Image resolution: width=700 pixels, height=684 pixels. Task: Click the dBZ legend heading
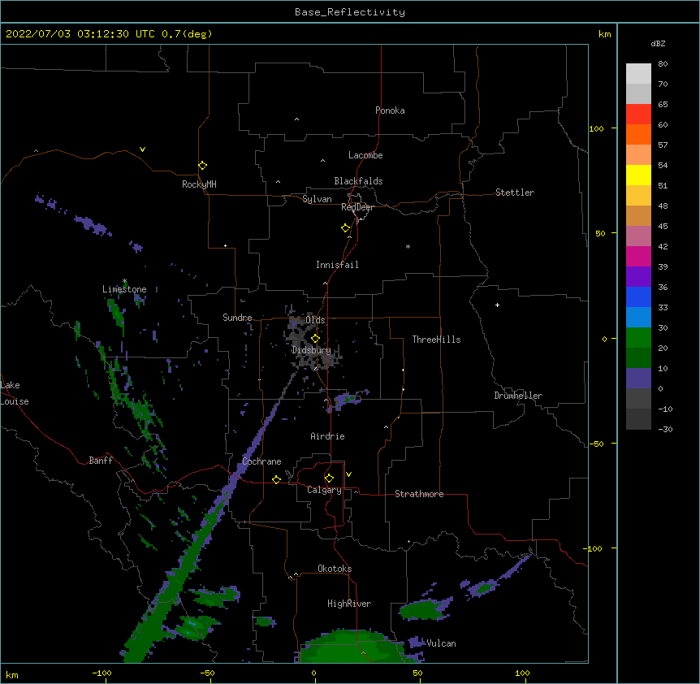(658, 43)
